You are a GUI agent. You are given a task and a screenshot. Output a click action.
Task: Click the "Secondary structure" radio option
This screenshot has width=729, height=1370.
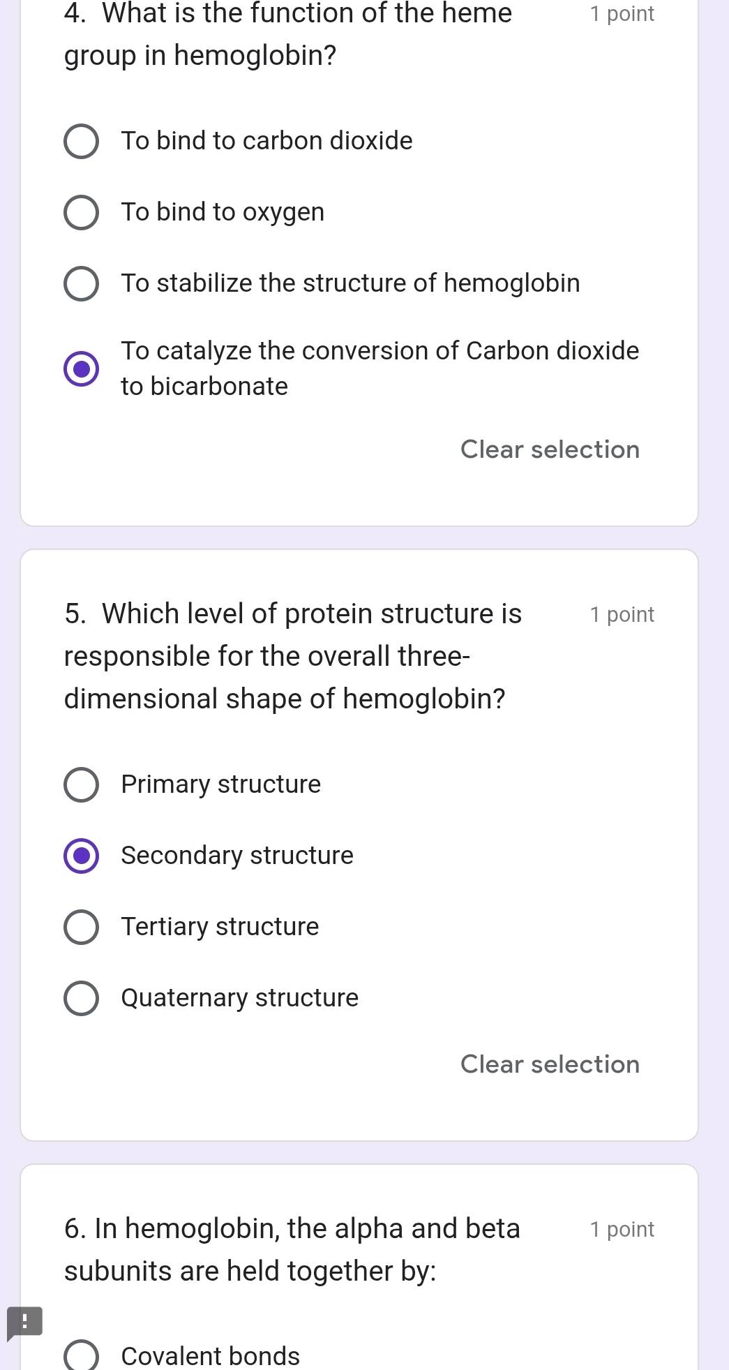(x=81, y=856)
